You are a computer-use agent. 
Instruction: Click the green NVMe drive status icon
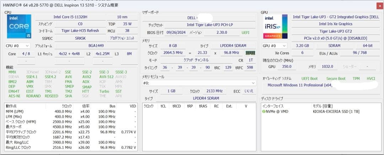click(264, 112)
